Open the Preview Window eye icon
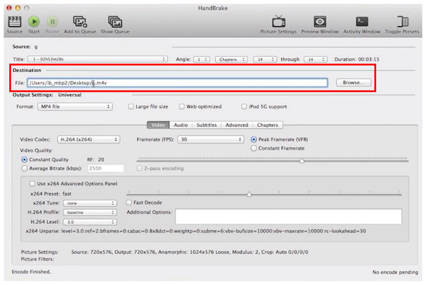This screenshot has height=285, width=426. [319, 22]
